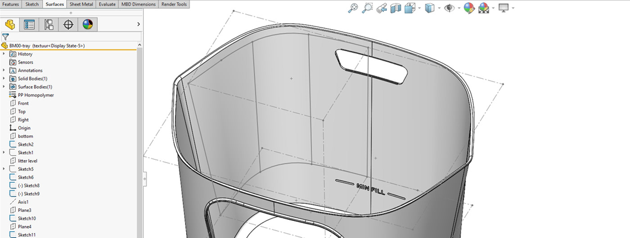Select the (-) Sketch8 item
Image resolution: width=630 pixels, height=238 pixels.
pos(24,185)
